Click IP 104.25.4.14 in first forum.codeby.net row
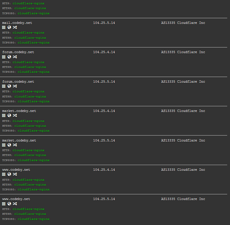230x225 pixels. (104, 52)
